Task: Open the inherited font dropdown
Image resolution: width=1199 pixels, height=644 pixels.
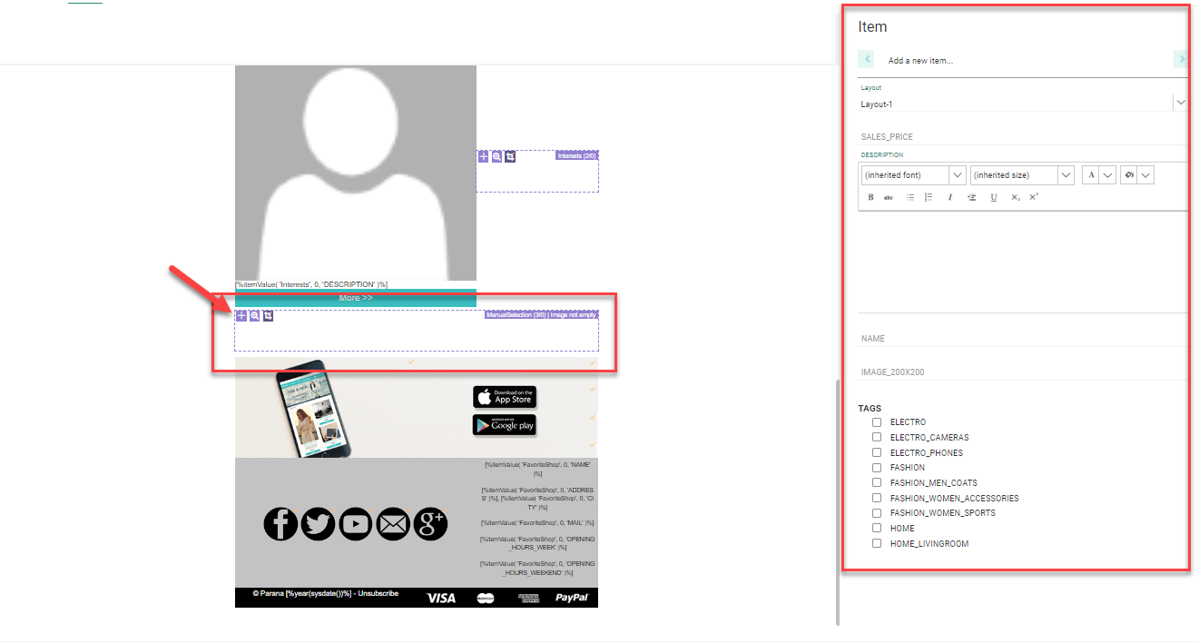Action: coord(957,174)
